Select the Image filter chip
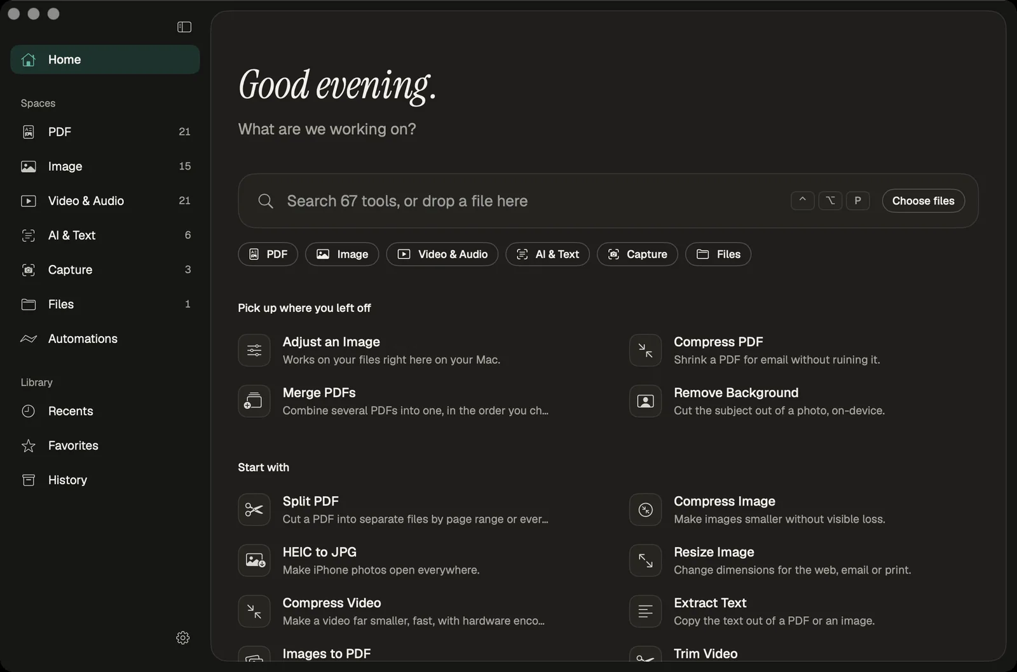 (342, 254)
